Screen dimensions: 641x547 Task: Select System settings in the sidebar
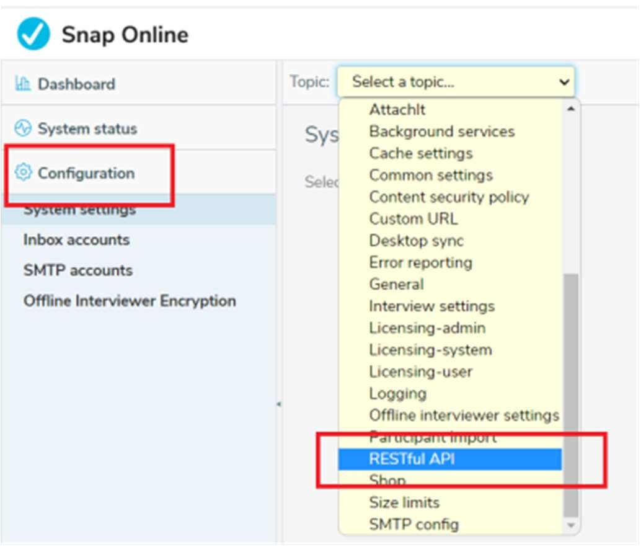pyautogui.click(x=79, y=210)
